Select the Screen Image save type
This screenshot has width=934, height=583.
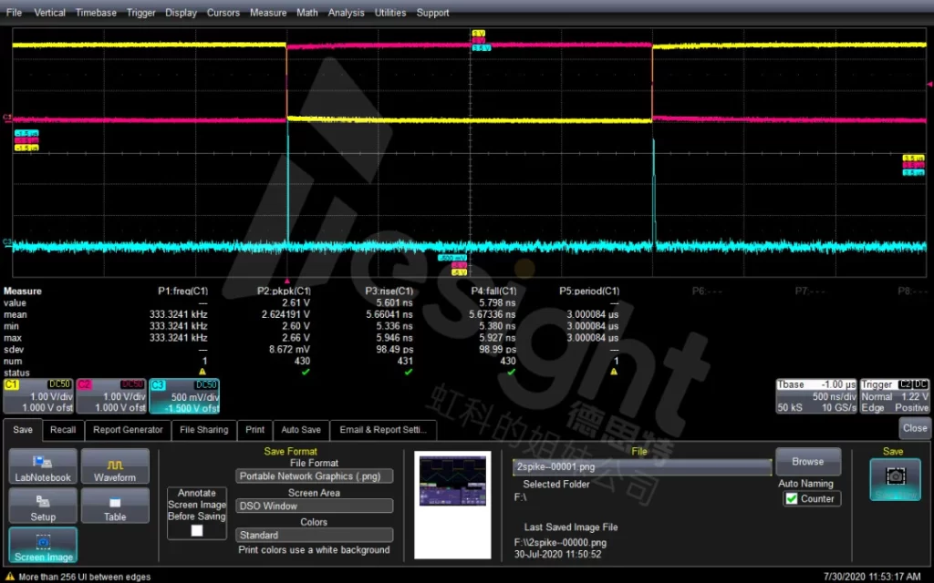(43, 545)
